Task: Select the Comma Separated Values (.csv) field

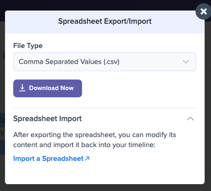Action: tap(105, 62)
